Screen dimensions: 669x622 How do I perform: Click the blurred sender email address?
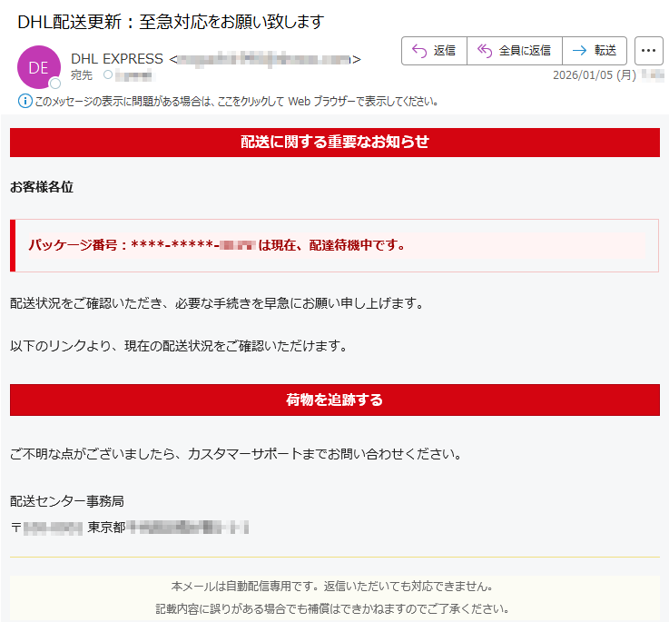click(264, 59)
